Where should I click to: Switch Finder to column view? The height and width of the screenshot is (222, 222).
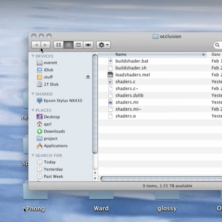78,45
